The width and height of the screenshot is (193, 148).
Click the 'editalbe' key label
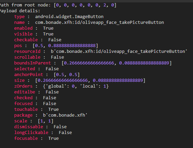pos(25,92)
